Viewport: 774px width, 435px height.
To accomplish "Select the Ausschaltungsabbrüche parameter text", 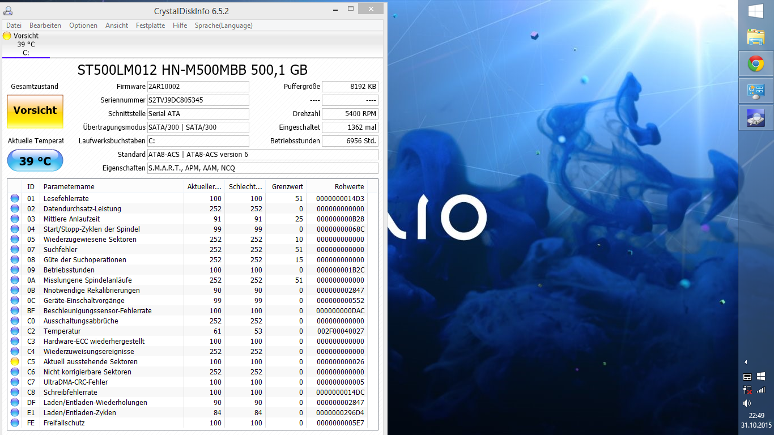I will pyautogui.click(x=81, y=321).
